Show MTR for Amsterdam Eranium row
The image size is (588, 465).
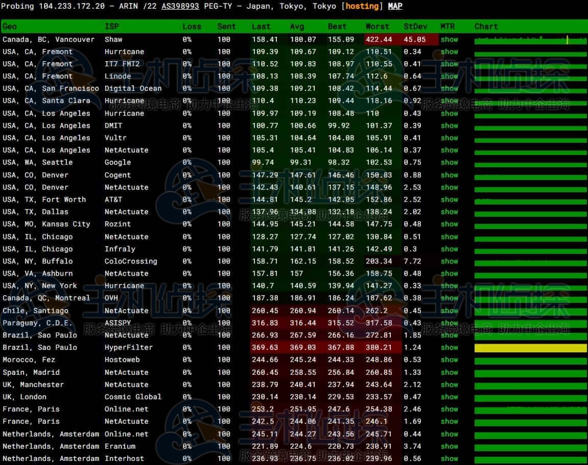coord(449,447)
